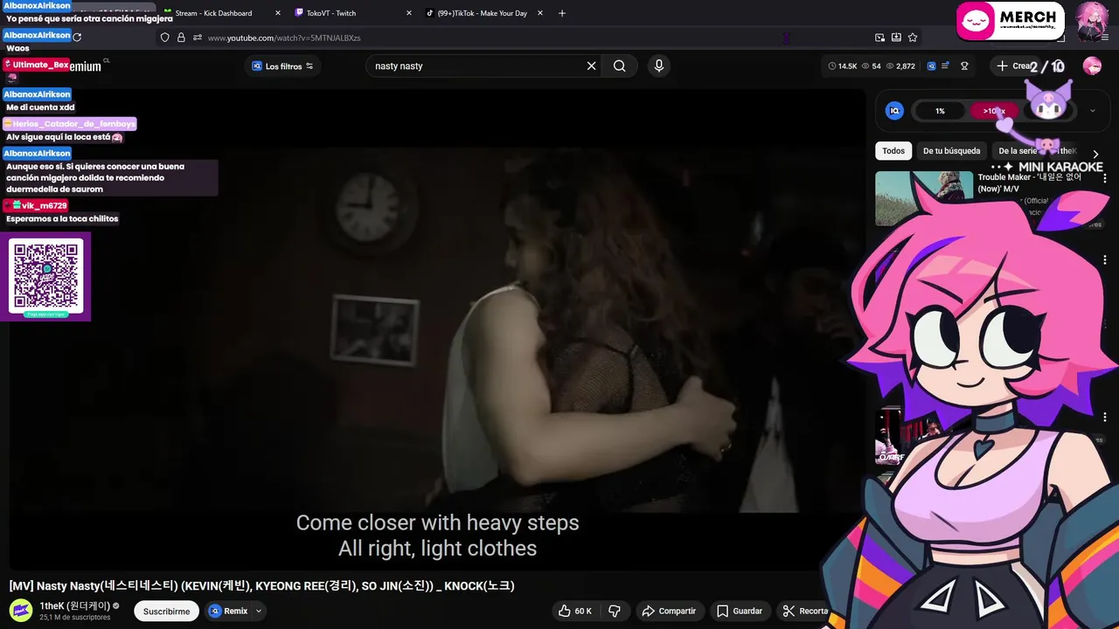Click the Crear create button

[x=1013, y=66]
